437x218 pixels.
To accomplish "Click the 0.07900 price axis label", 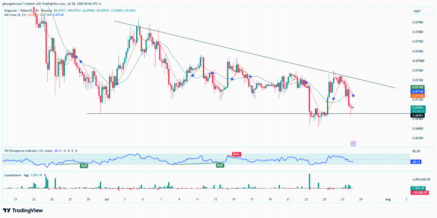I will (x=417, y=22).
